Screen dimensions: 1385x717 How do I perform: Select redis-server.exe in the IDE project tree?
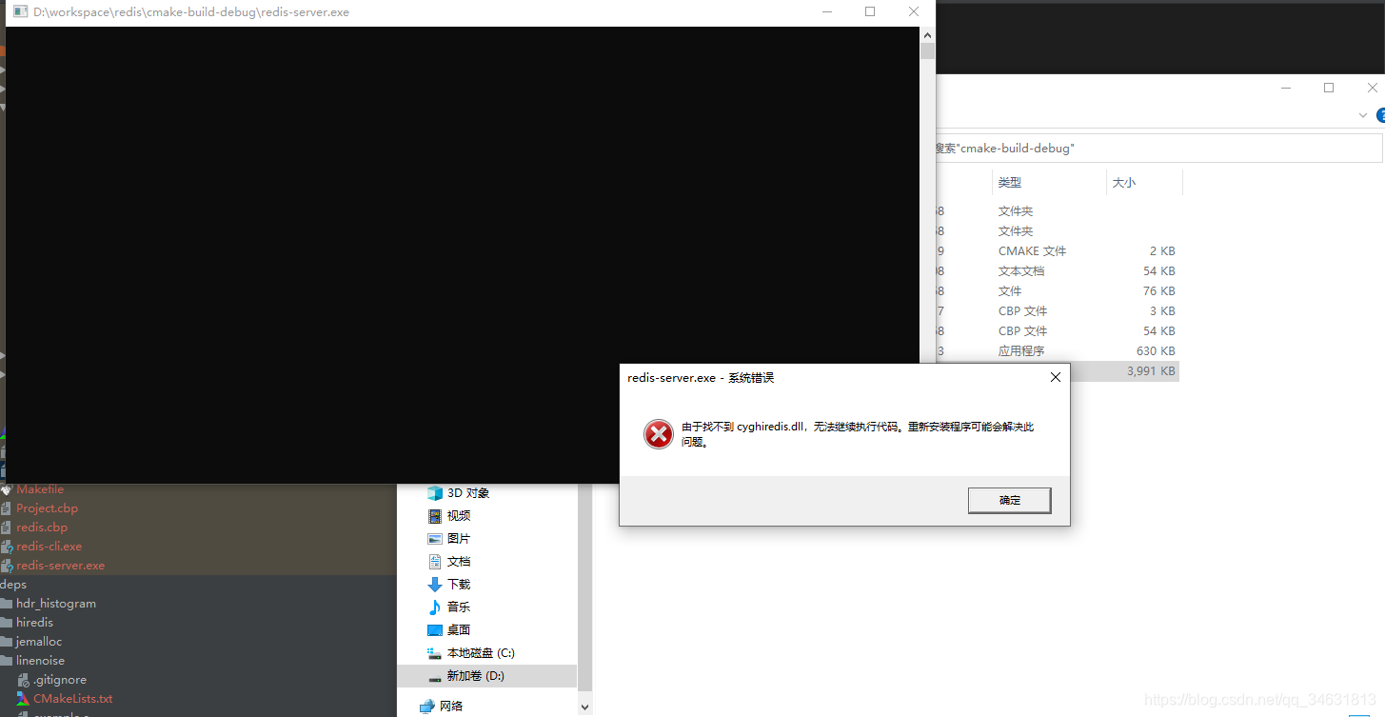coord(60,566)
